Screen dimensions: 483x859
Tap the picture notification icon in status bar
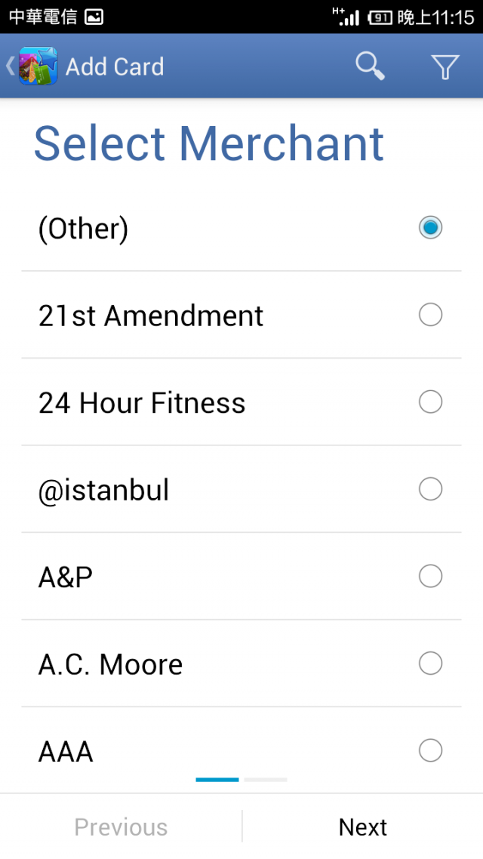tap(94, 17)
